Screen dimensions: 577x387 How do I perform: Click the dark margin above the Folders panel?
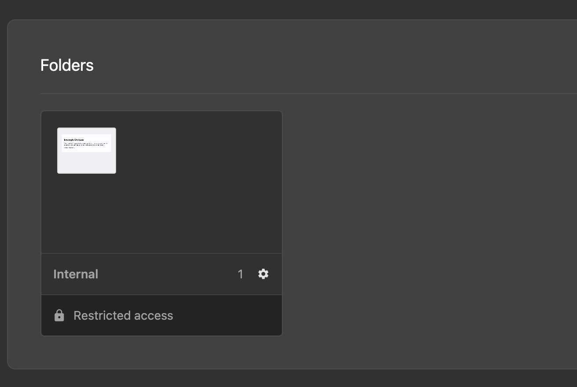(x=288, y=9)
